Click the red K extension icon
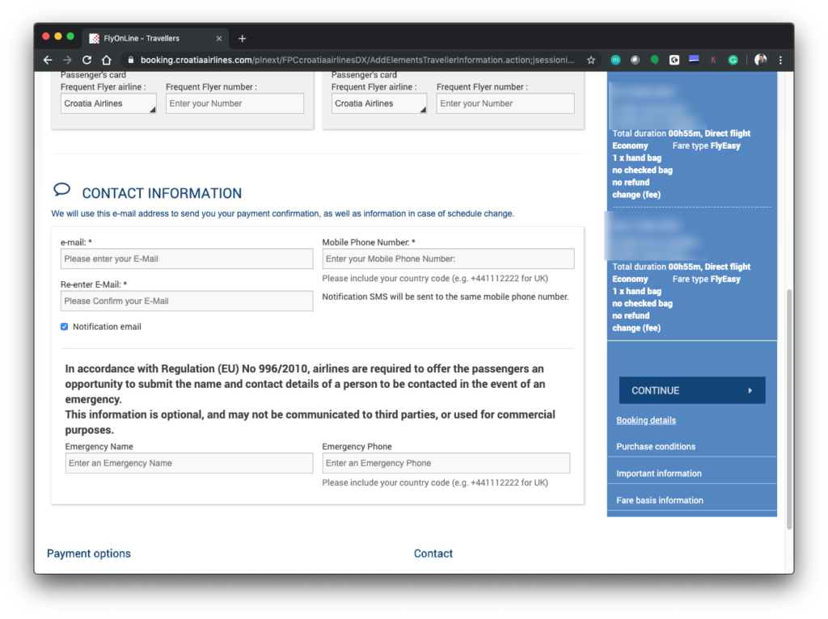The height and width of the screenshot is (619, 828). (713, 60)
